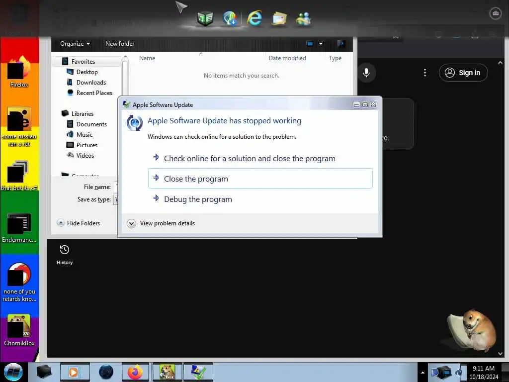The height and width of the screenshot is (382, 509).
Task: Open the media player taskbar icon
Action: tap(75, 372)
